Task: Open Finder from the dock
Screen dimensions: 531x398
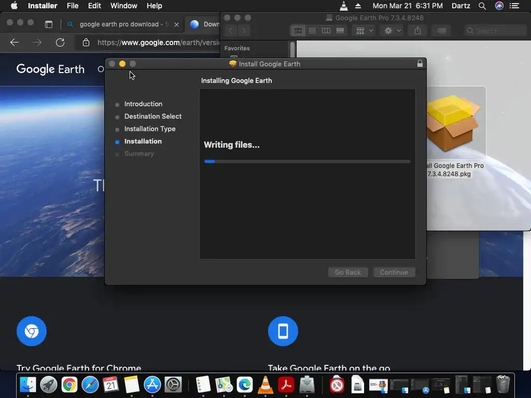Action: point(28,385)
